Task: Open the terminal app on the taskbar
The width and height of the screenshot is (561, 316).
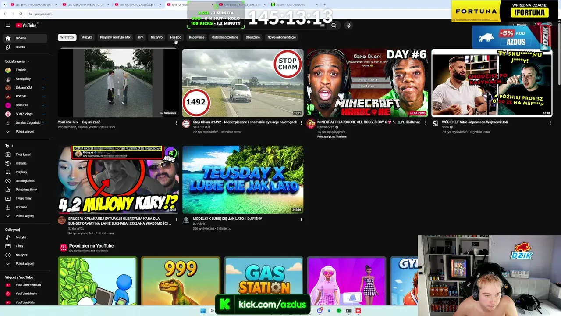Action: click(x=348, y=311)
